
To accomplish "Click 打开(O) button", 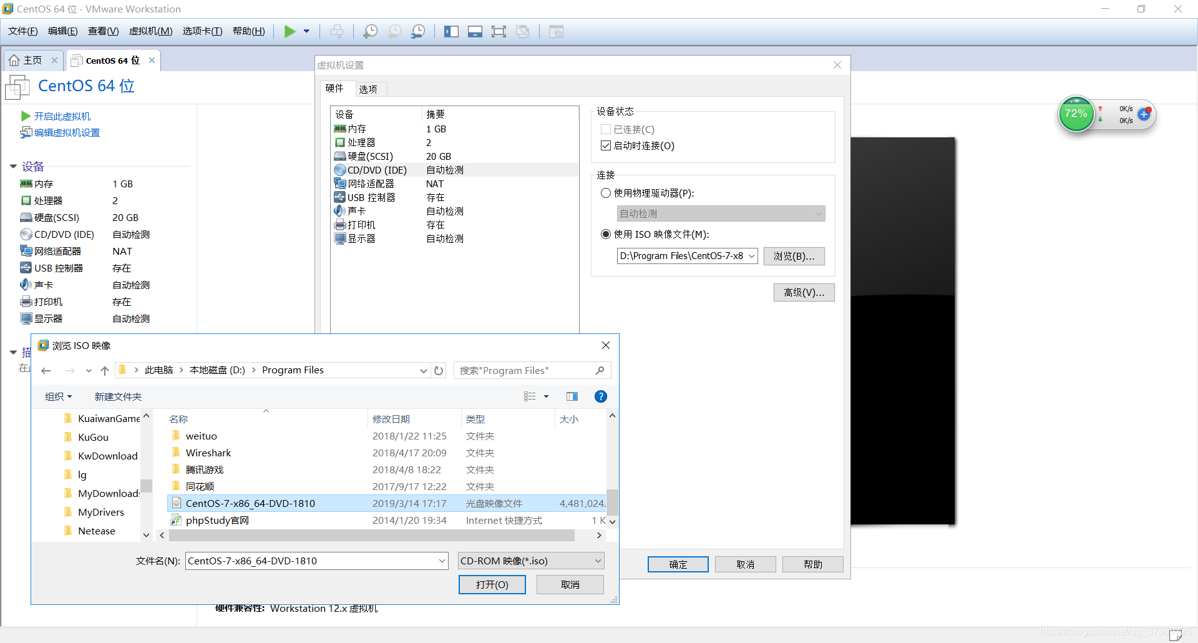I will (492, 584).
